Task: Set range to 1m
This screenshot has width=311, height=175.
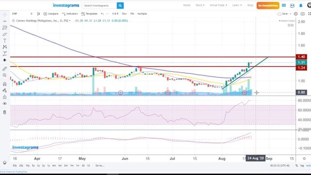Action: tap(72, 165)
